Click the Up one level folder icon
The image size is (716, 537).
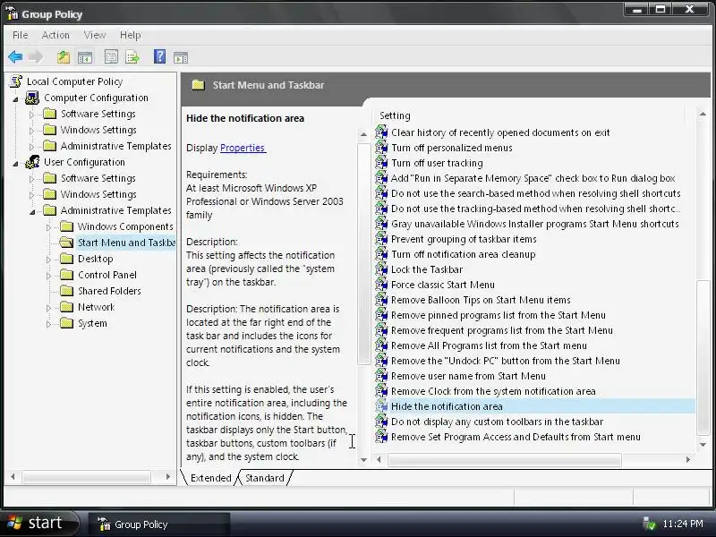coord(64,57)
